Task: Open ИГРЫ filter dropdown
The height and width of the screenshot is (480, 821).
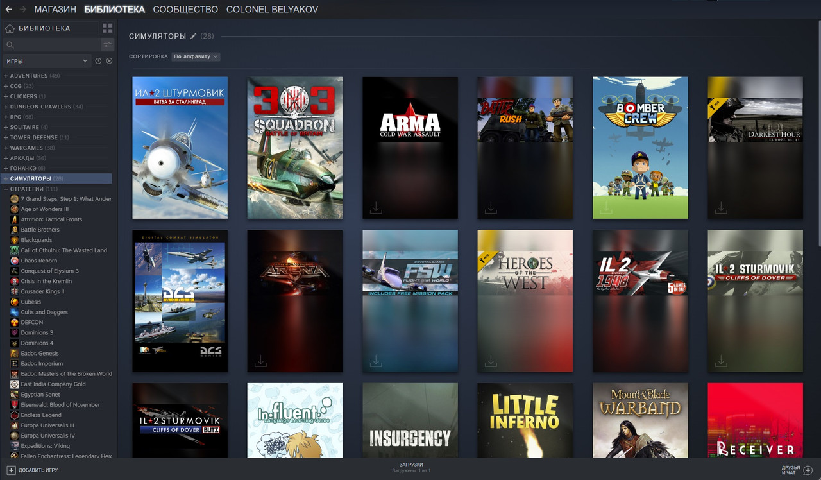Action: click(46, 61)
